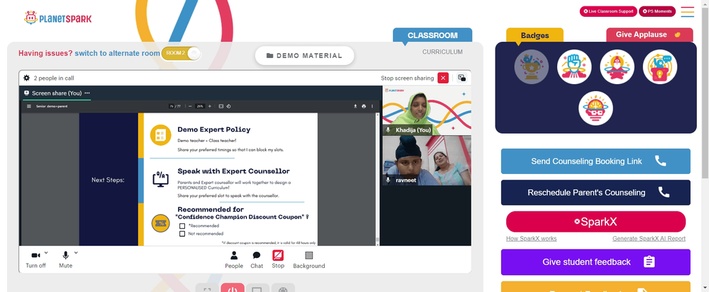Award the brain with glasses badge

click(x=596, y=108)
